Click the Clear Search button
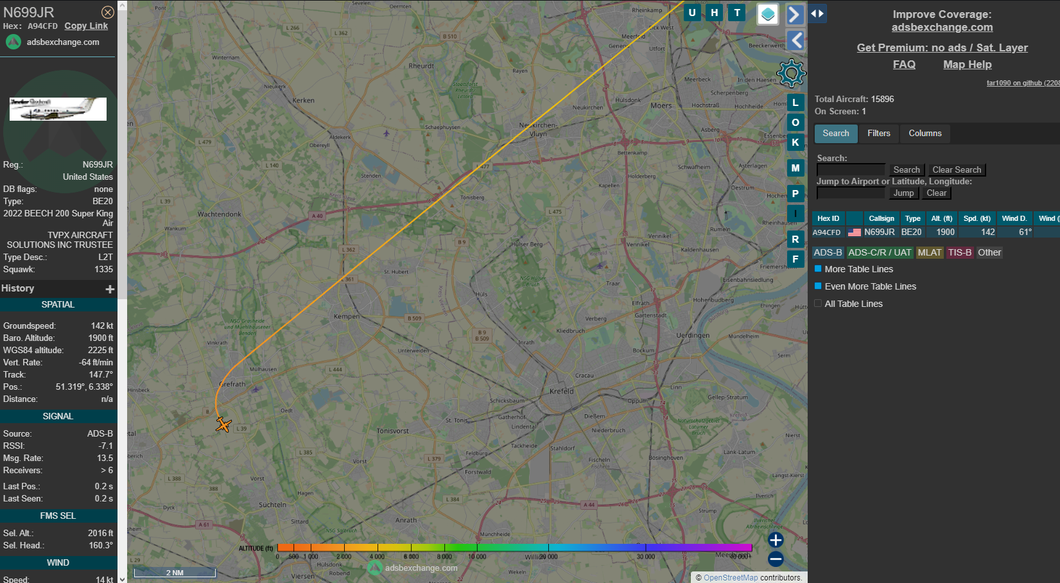Viewport: 1060px width, 583px height. click(x=957, y=170)
